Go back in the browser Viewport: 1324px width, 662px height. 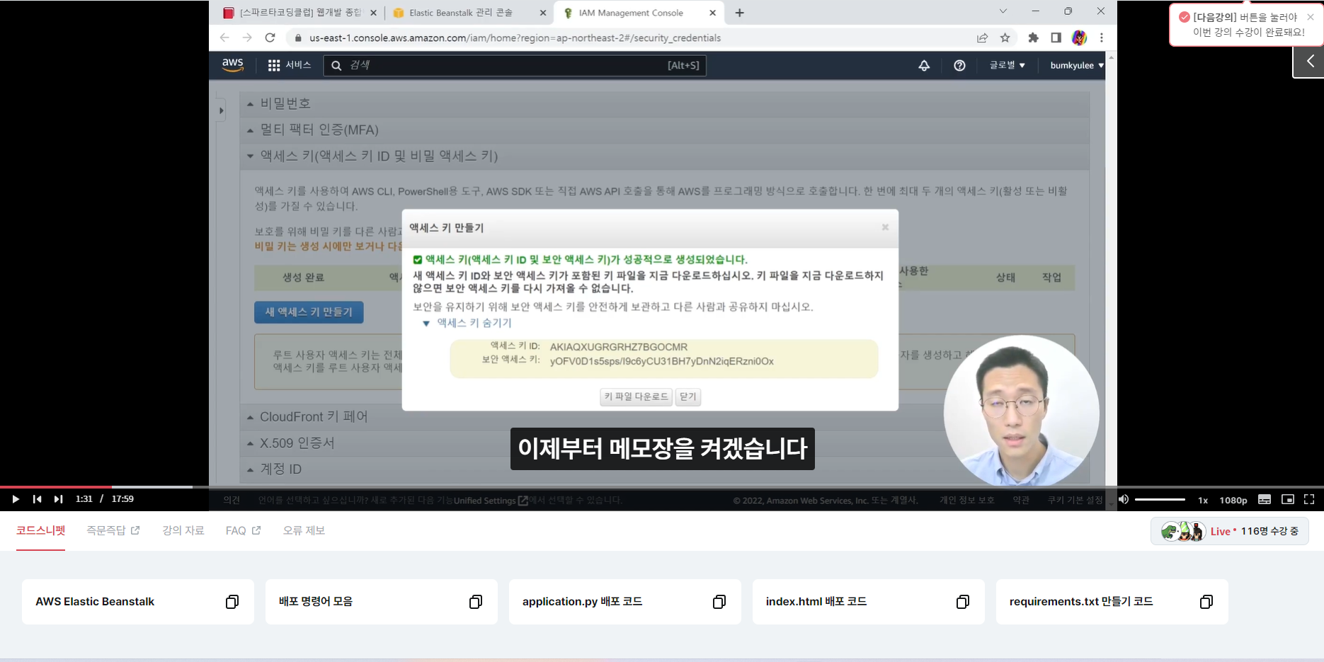(x=224, y=38)
